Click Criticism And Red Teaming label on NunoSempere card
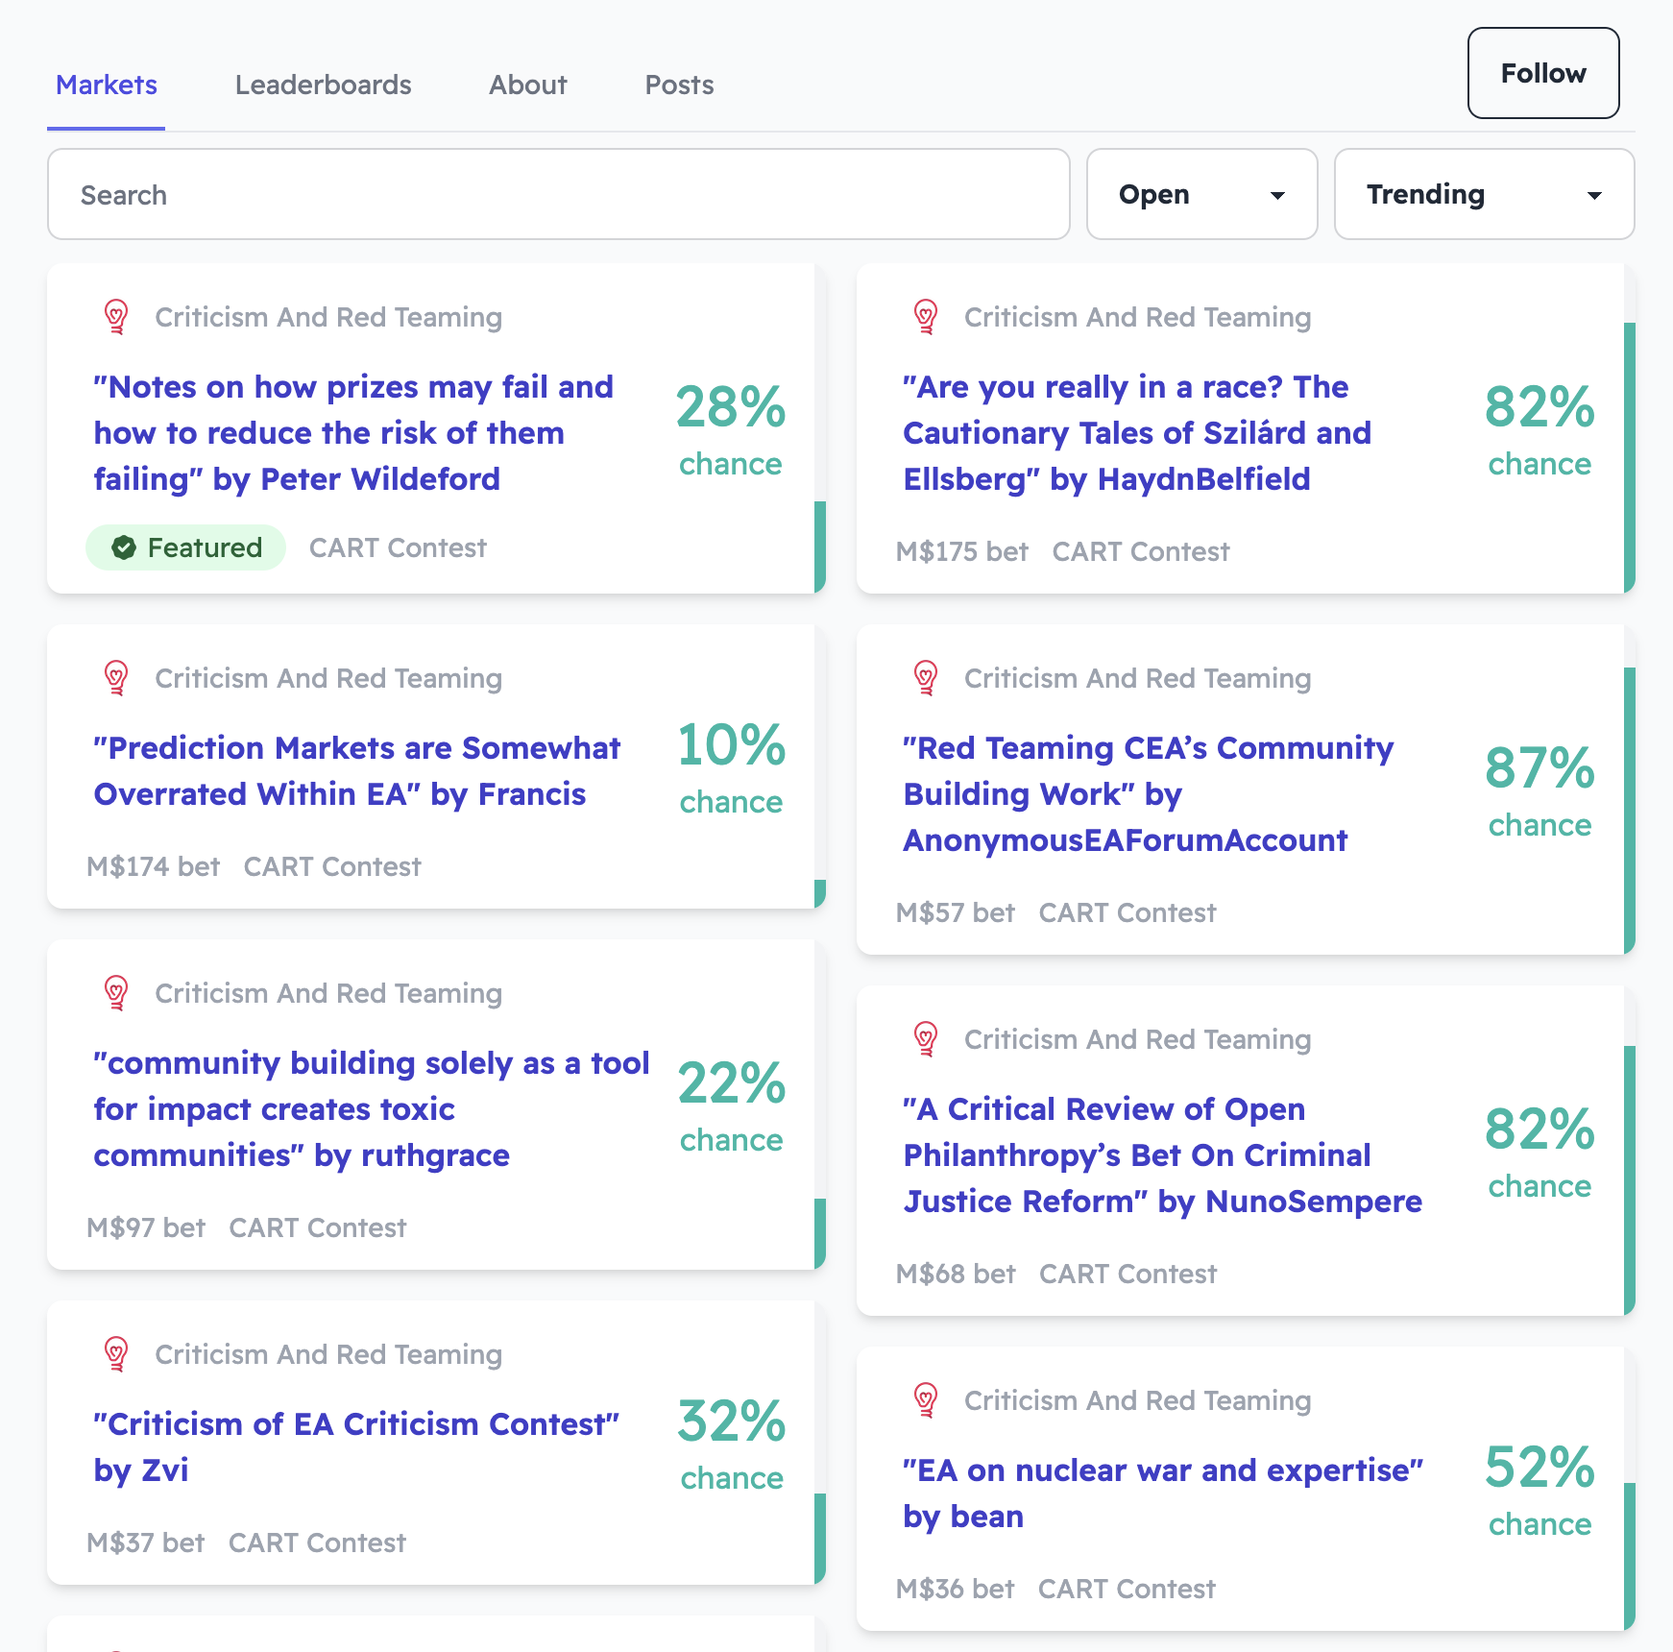The height and width of the screenshot is (1652, 1673). tap(1138, 1039)
